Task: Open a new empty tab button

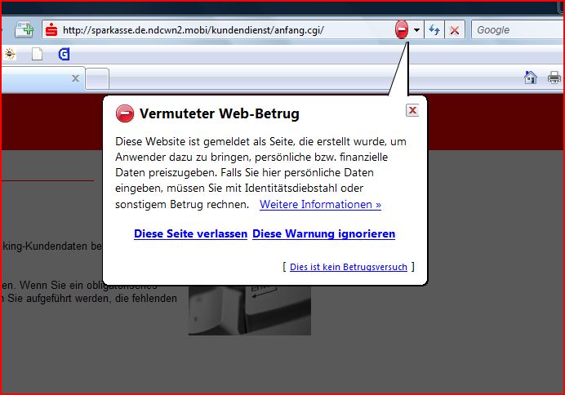Action: tap(97, 78)
